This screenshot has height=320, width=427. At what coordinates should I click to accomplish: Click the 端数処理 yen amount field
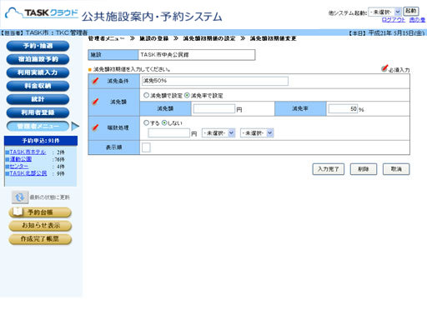pyautogui.click(x=169, y=133)
